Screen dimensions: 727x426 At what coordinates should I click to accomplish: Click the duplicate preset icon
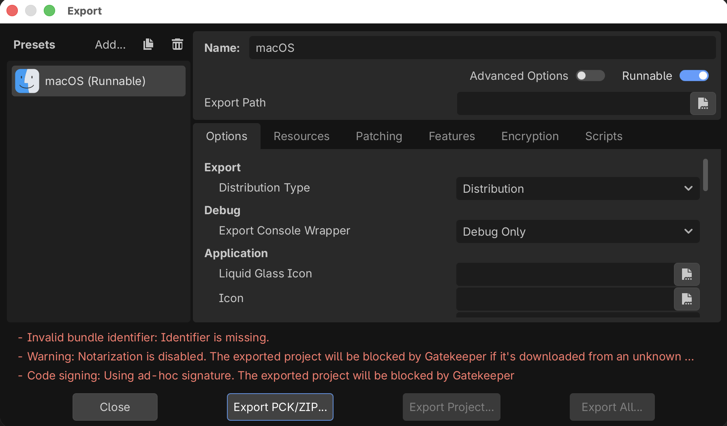coord(148,44)
